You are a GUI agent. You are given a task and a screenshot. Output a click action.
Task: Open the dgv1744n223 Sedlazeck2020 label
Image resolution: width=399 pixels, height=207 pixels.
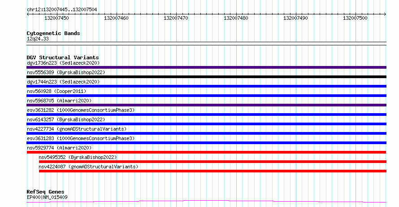(x=63, y=82)
